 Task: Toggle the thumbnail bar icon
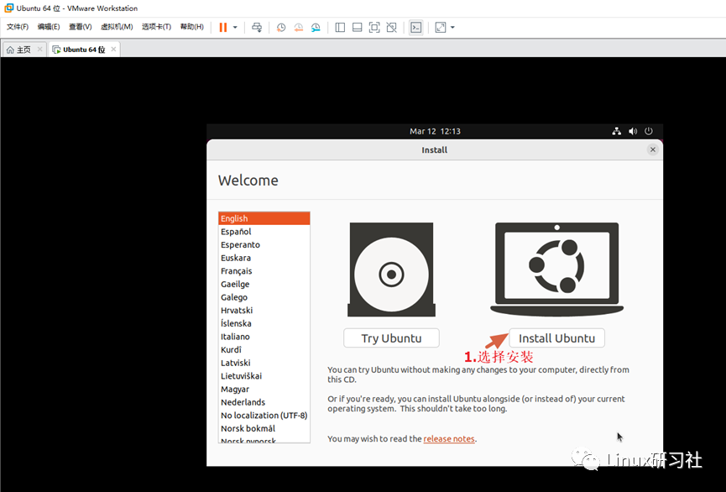pos(357,28)
